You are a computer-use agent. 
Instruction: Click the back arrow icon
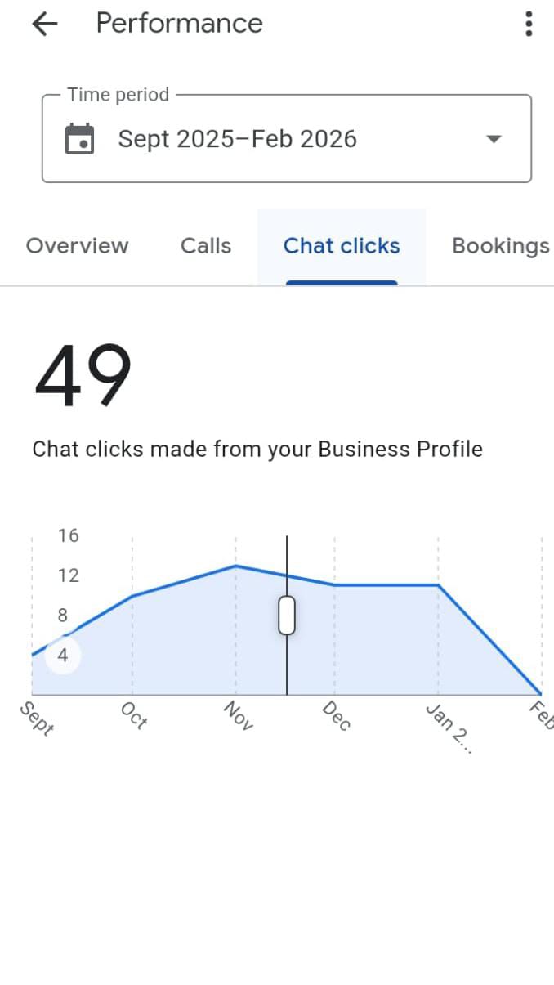click(x=45, y=24)
